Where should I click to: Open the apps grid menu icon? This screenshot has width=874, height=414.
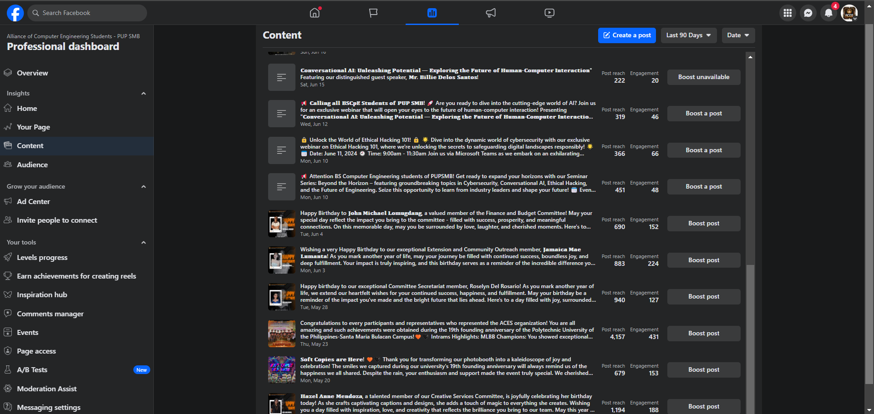pos(788,13)
